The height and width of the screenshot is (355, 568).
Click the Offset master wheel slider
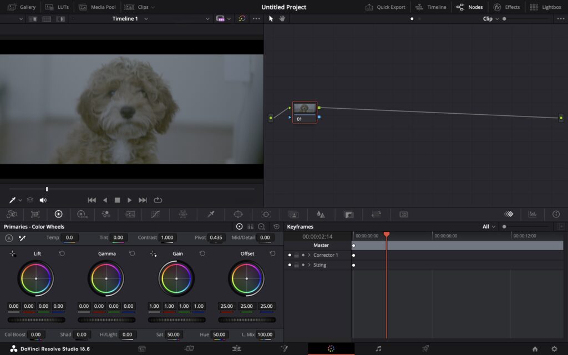pyautogui.click(x=247, y=320)
